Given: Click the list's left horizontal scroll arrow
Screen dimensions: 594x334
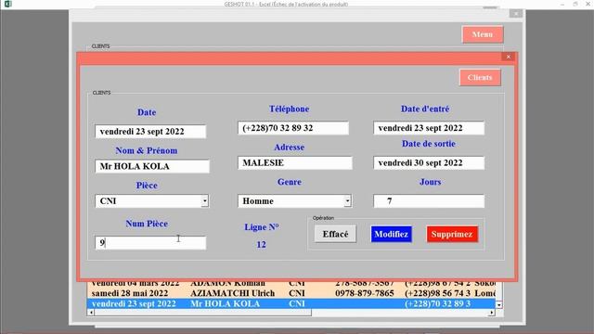Looking at the screenshot, I should point(91,313).
